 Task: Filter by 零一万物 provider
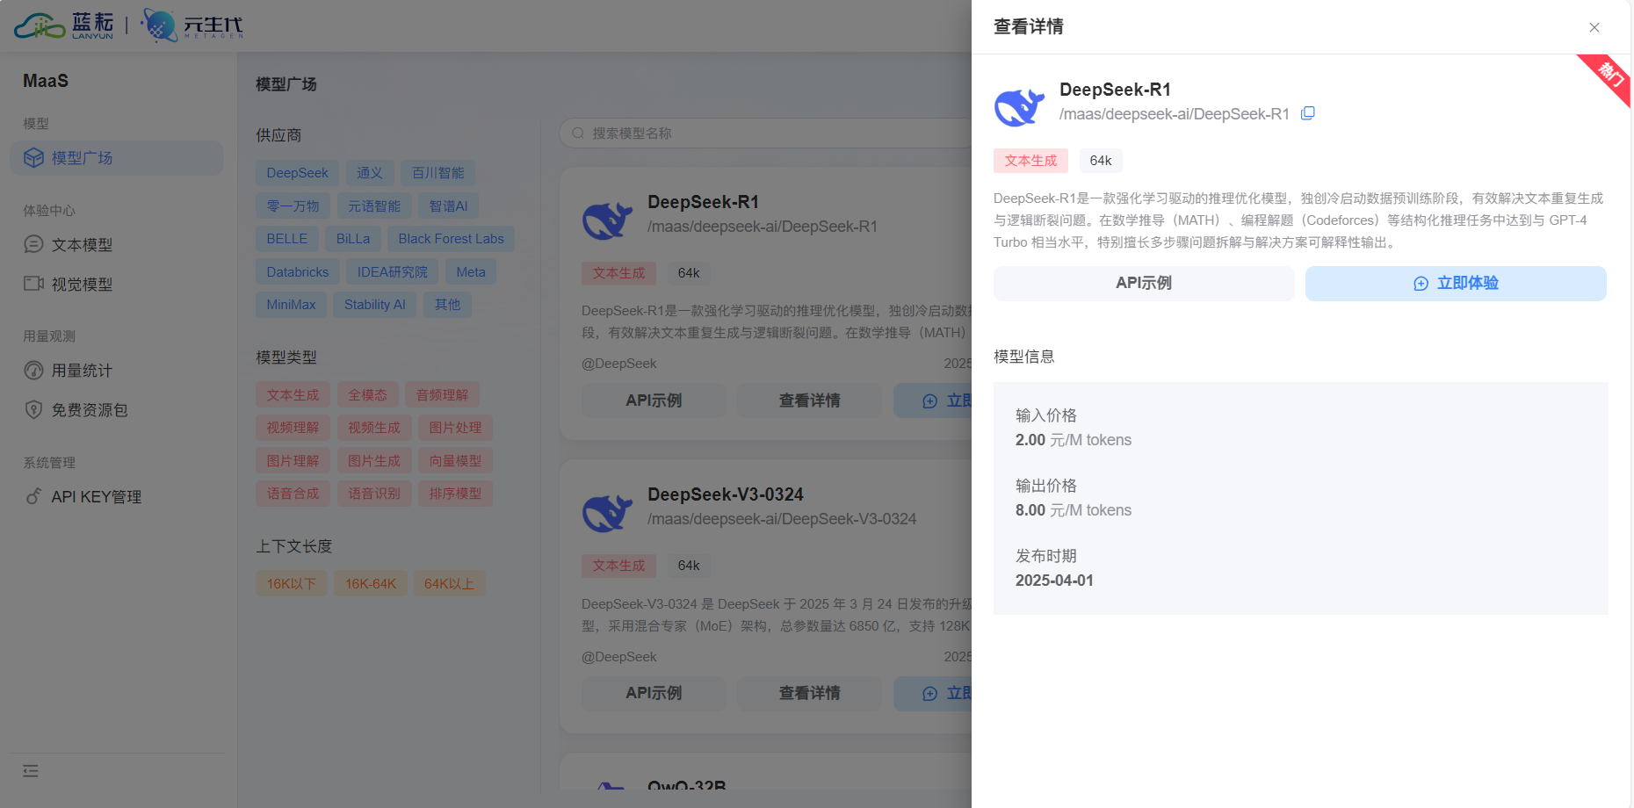pos(293,206)
